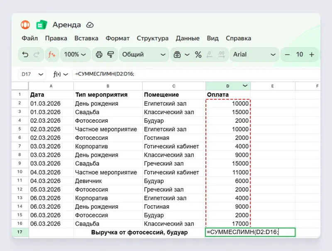Click decrease decimal places icon
Image resolution: width=332 pixels, height=251 pixels.
[210, 55]
